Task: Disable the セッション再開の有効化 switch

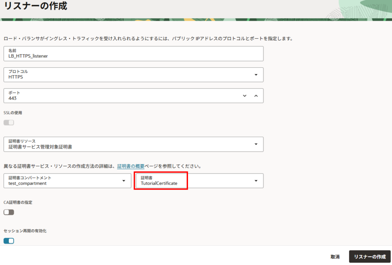Action: [x=9, y=241]
